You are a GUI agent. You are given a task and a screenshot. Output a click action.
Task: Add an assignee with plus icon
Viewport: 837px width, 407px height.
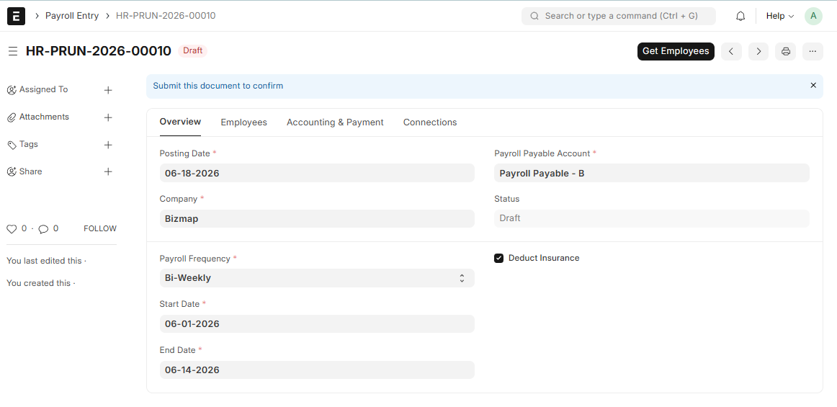[x=108, y=90]
